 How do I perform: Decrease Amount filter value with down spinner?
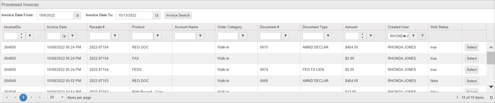(362, 38)
